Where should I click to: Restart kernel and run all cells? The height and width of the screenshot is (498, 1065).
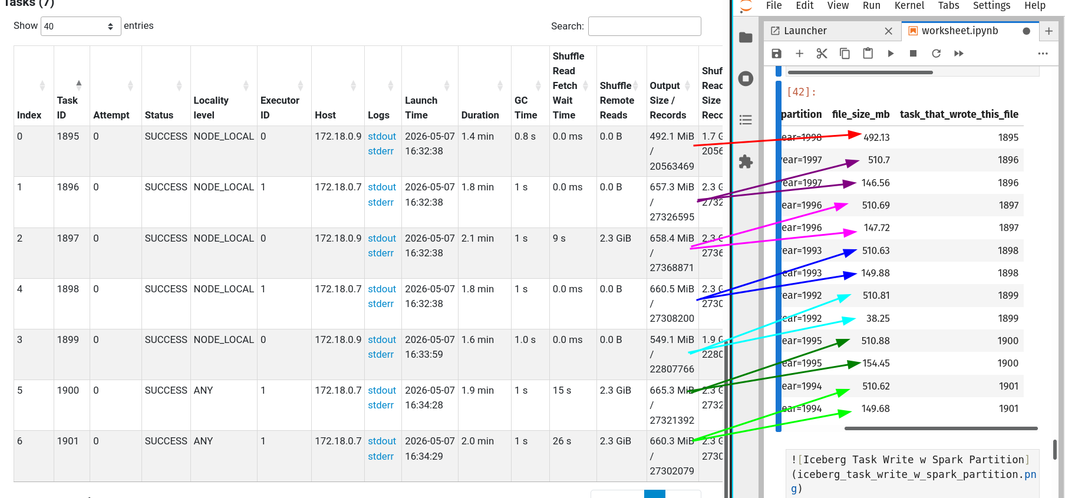click(x=959, y=54)
